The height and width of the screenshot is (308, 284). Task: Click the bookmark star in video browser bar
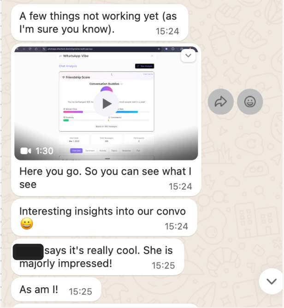[159, 49]
